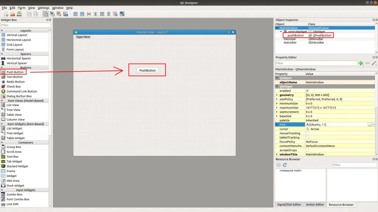Enable the mouseTracking checkbox
The height and width of the screenshot is (212, 378).
(307, 133)
